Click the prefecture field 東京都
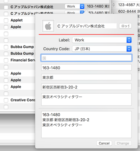The height and width of the screenshot is (151, 140). tap(86, 77)
